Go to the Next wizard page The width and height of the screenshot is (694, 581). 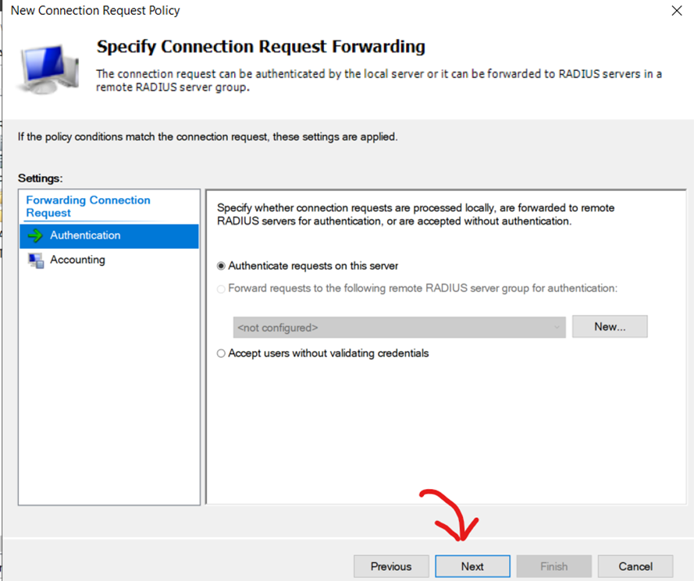(472, 566)
